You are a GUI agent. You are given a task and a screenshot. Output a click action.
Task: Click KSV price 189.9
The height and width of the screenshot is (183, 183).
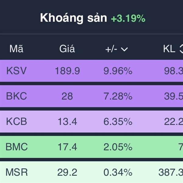click(x=67, y=71)
